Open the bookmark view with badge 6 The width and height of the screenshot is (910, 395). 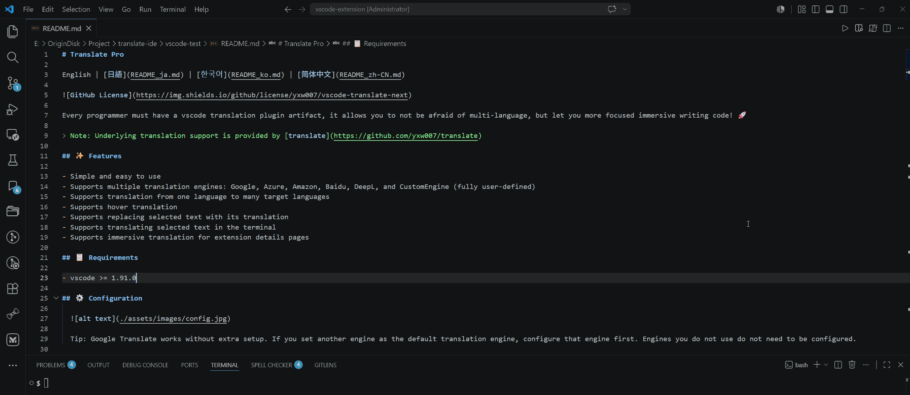pyautogui.click(x=13, y=186)
